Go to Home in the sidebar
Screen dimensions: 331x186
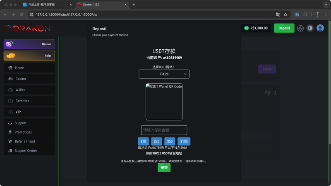click(29, 68)
